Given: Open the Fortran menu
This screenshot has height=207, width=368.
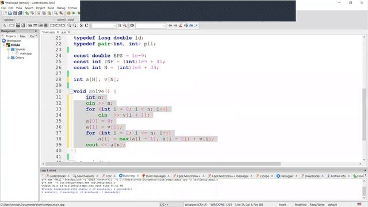Looking at the screenshot, I should 72,8.
